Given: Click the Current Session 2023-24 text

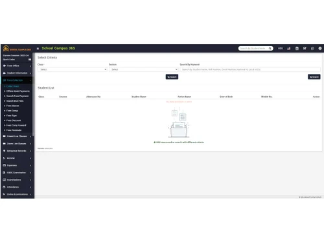Looking at the screenshot, I should (16, 56).
